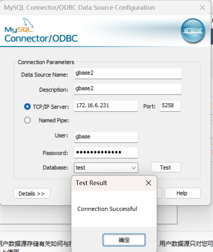The height and width of the screenshot is (252, 213).
Task: Select the TCP/IP Server radio button
Action: click(27, 106)
